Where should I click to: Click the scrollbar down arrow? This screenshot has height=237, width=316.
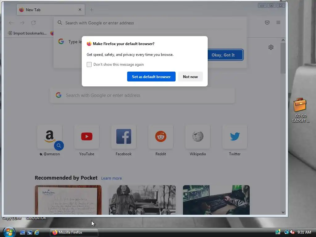283,212
